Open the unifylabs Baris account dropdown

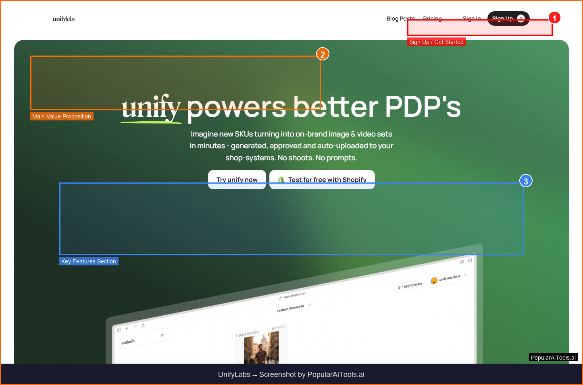click(x=465, y=275)
